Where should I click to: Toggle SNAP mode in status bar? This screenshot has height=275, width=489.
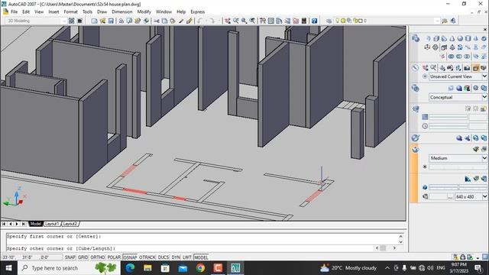tap(70, 257)
